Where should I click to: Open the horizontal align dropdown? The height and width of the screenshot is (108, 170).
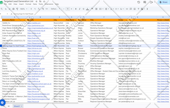coord(107,9)
